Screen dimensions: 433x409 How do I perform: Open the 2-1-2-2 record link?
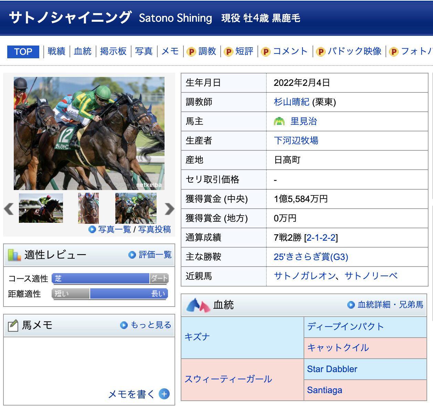tap(321, 238)
